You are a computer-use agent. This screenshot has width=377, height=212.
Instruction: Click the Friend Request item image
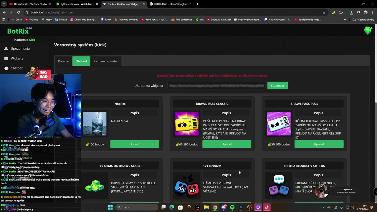pos(279,186)
